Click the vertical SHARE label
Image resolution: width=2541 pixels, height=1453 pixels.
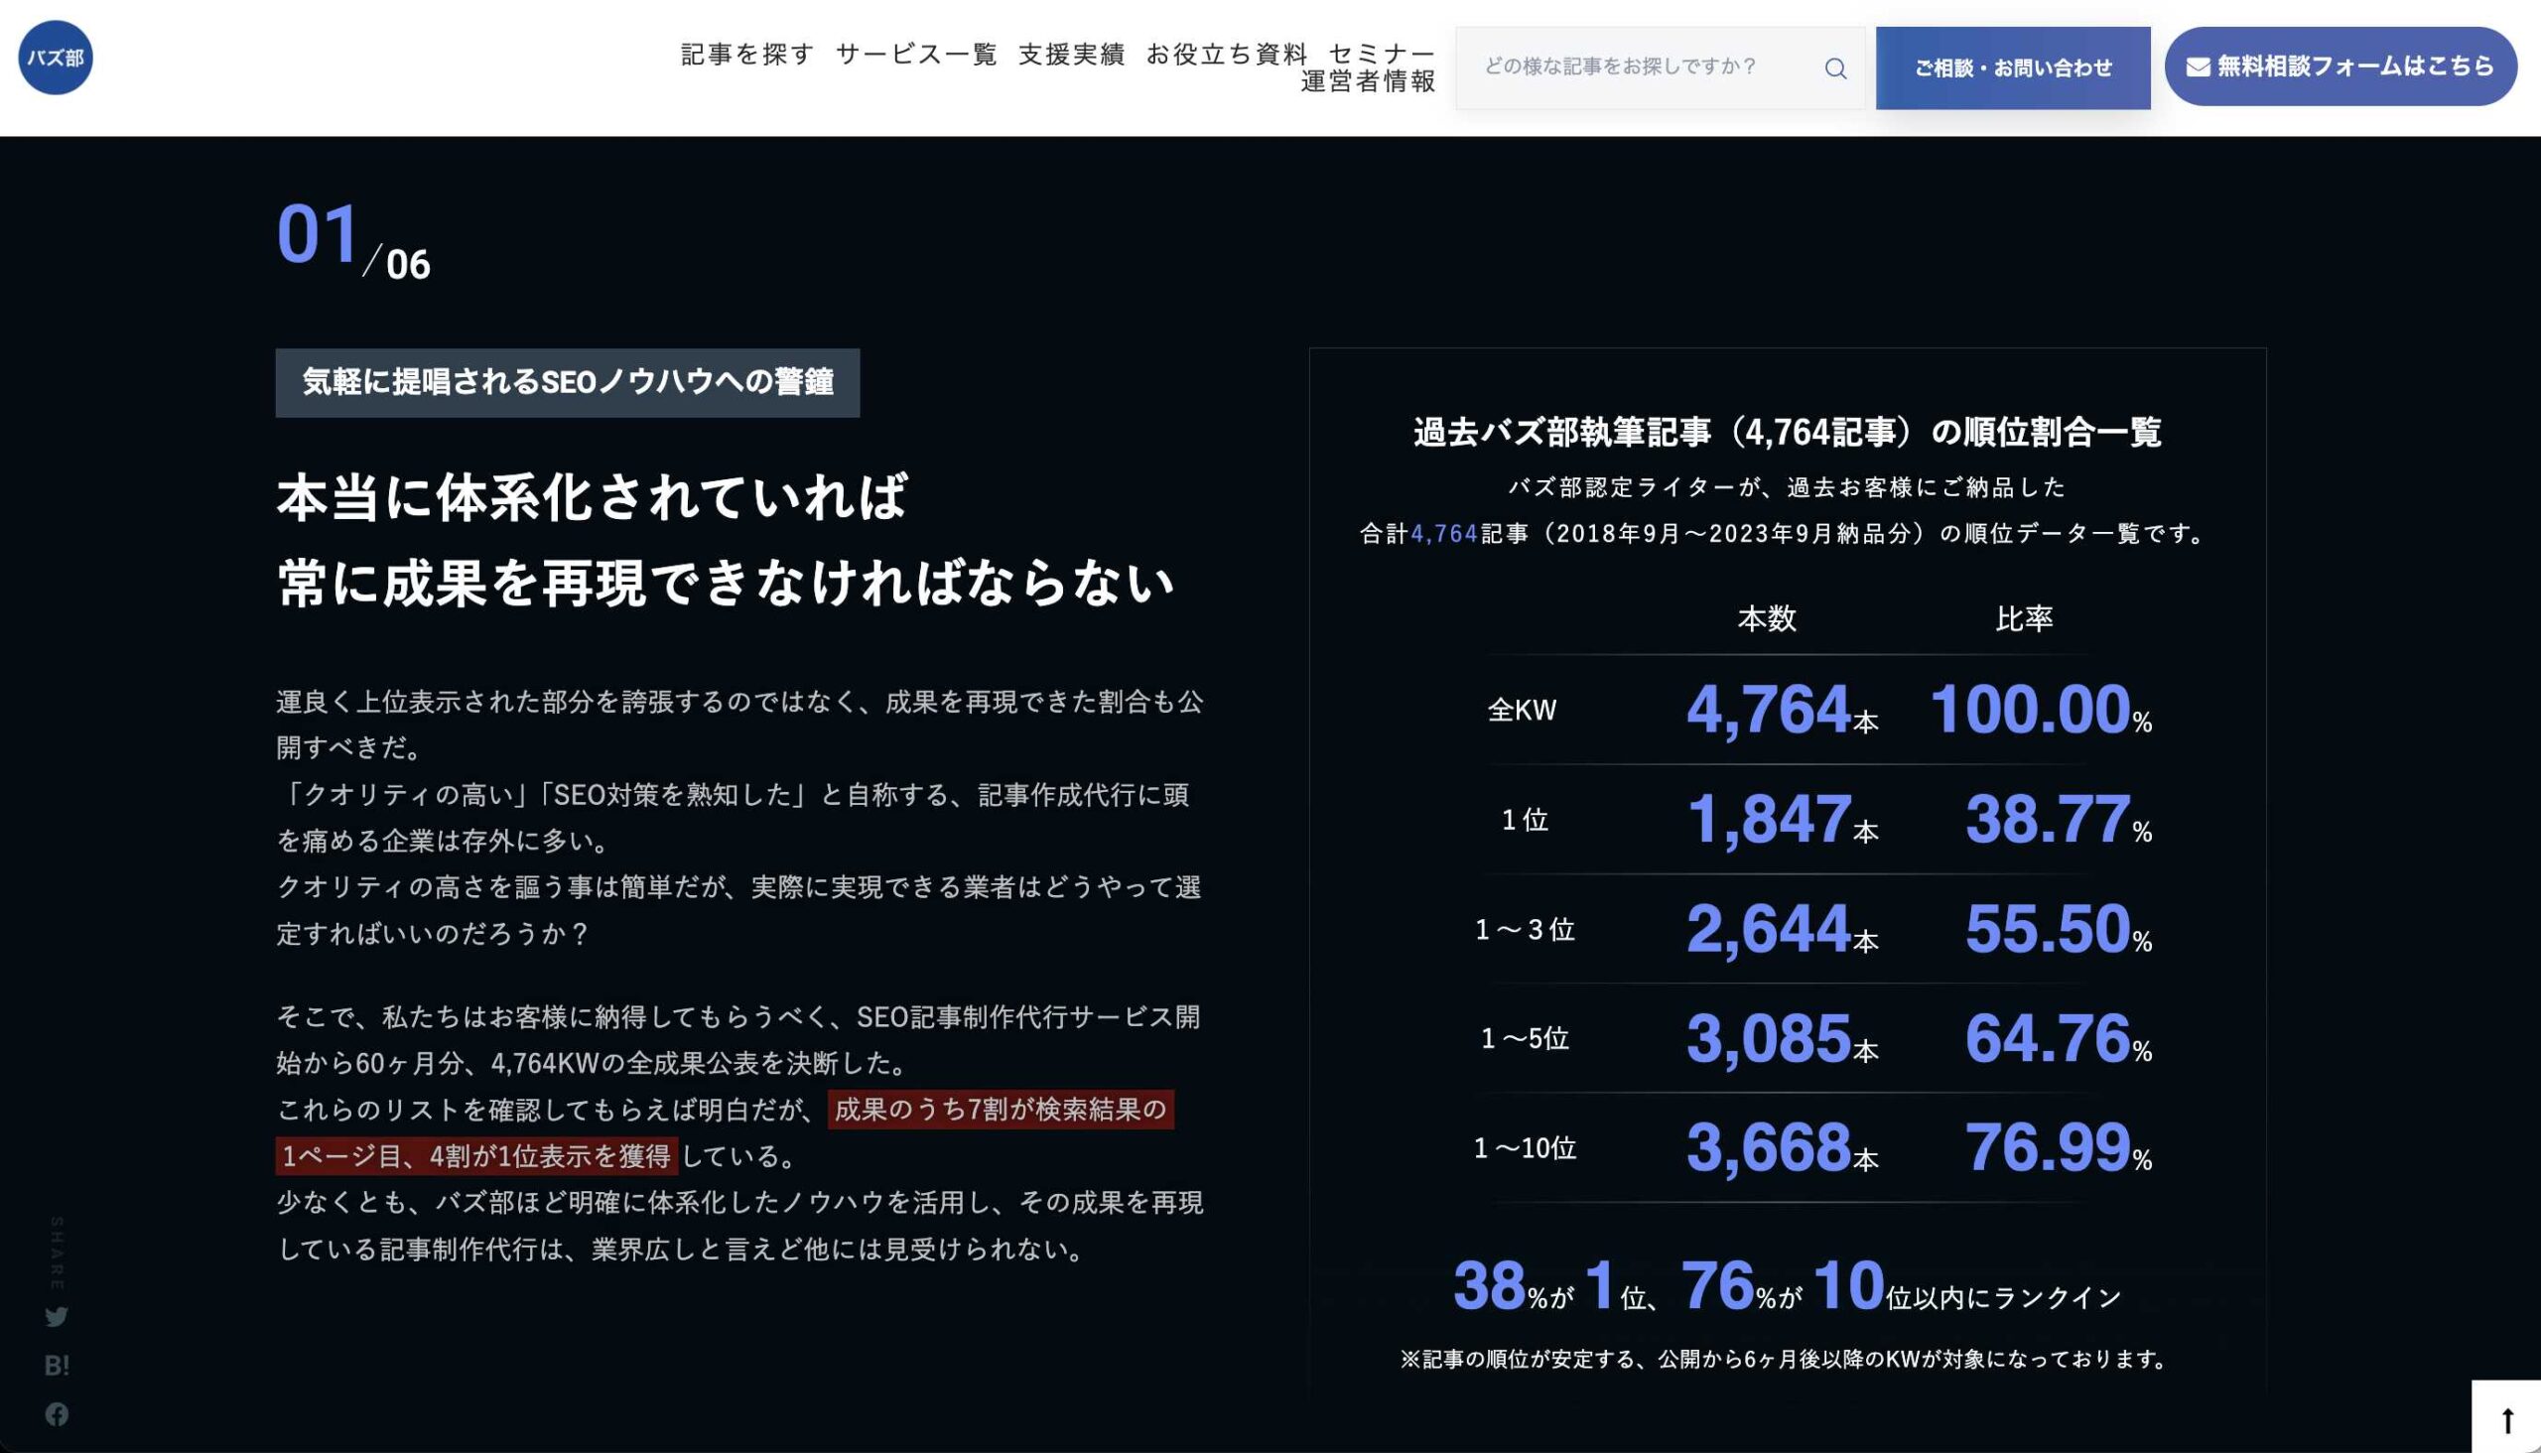(x=57, y=1253)
